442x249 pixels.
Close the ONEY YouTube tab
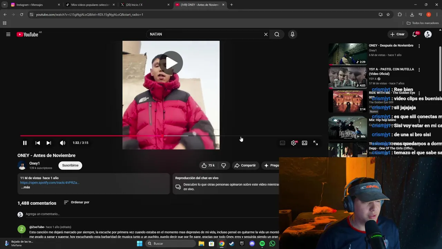[223, 5]
